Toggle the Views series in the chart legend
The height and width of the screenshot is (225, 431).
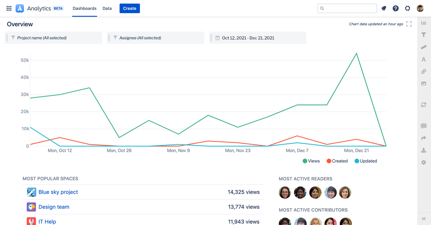[311, 161]
